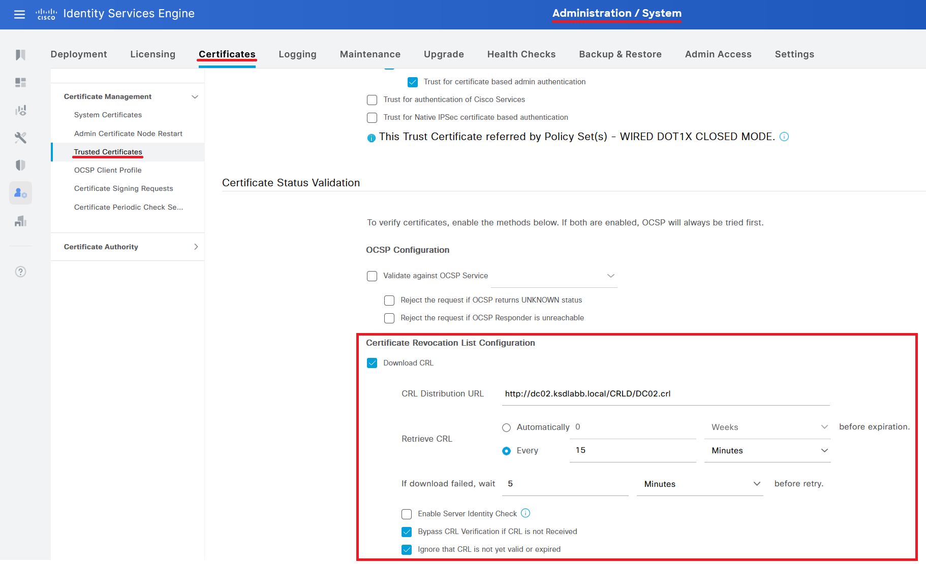Click the Cisco logo
The image size is (926, 564).
[x=46, y=14]
